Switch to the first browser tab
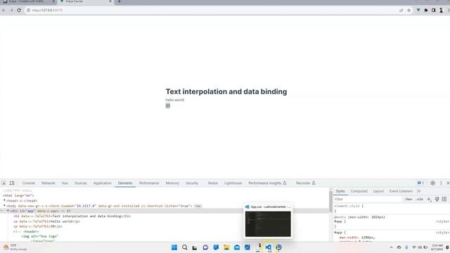The height and width of the screenshot is (253, 450). (28, 1)
